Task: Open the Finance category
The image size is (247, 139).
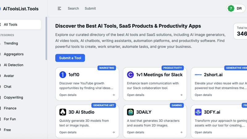Action: point(10,108)
